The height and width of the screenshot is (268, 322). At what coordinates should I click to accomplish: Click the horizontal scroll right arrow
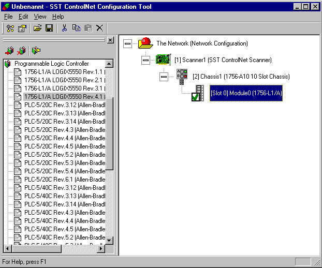pos(100,249)
